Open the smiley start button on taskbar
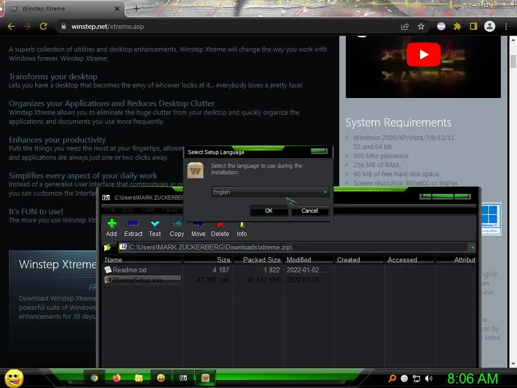Viewport: 517px width, 388px height. click(x=14, y=378)
